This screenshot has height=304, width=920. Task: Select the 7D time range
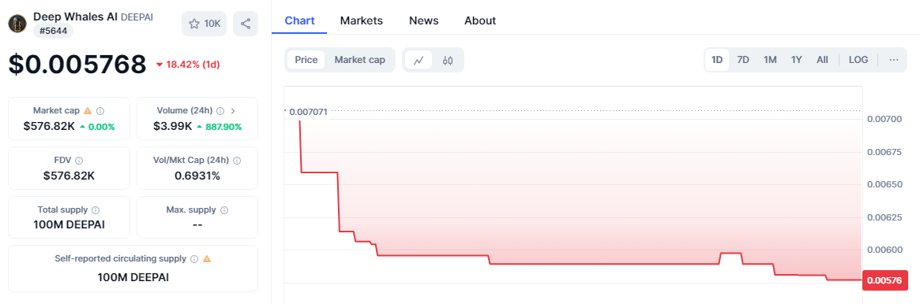tap(743, 60)
